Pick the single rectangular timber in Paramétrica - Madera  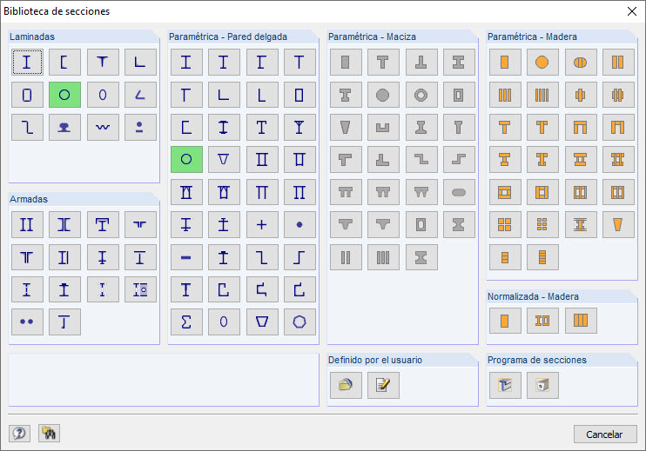coord(505,62)
